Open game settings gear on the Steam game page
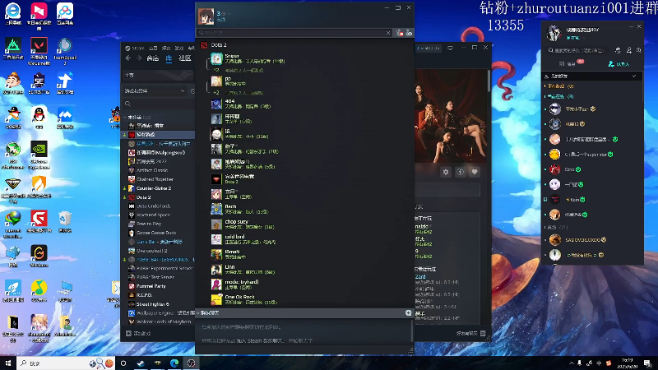Image resolution: width=658 pixels, height=370 pixels. pyautogui.click(x=446, y=172)
